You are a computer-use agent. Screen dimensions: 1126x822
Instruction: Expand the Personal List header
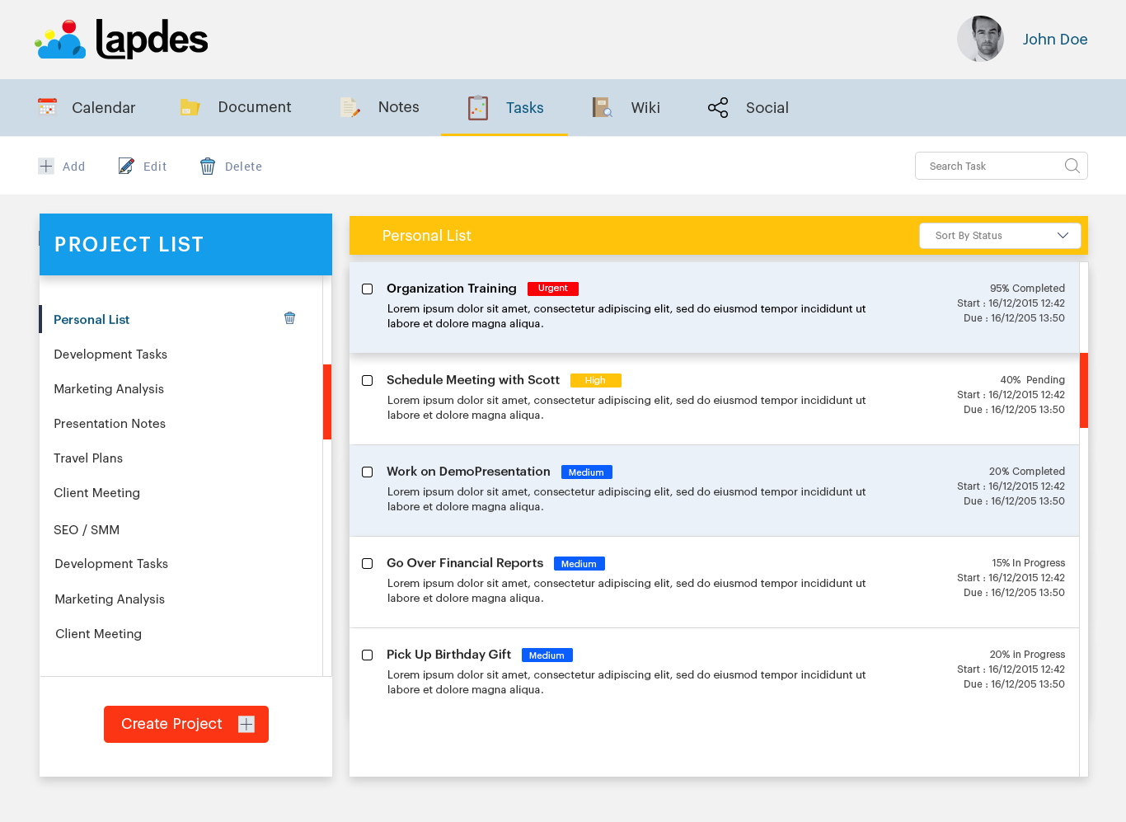(x=427, y=235)
